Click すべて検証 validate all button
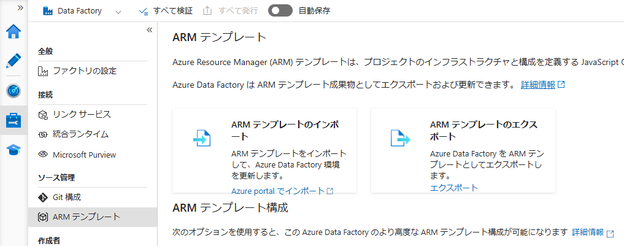Viewport: 624px width, 246px height. (166, 11)
